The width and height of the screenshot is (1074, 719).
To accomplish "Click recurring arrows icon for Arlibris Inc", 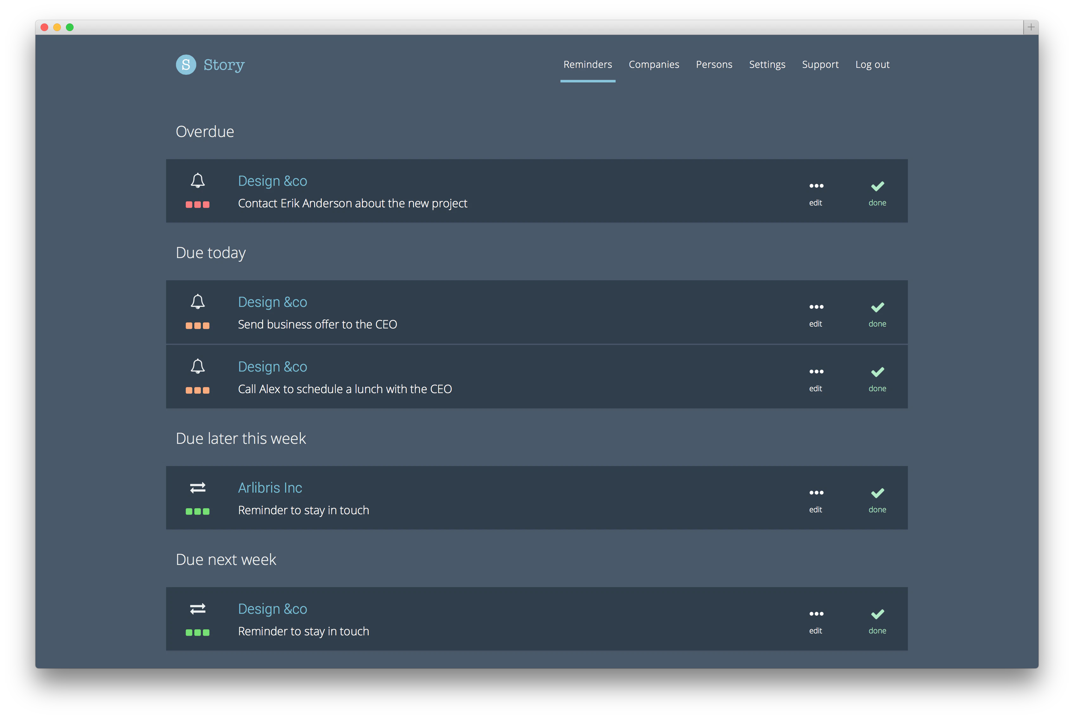I will [197, 488].
